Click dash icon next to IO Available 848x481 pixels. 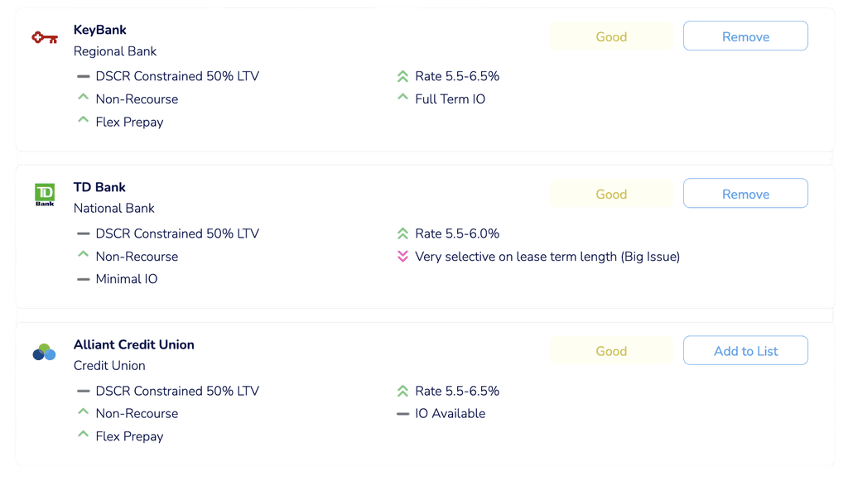pyautogui.click(x=402, y=413)
